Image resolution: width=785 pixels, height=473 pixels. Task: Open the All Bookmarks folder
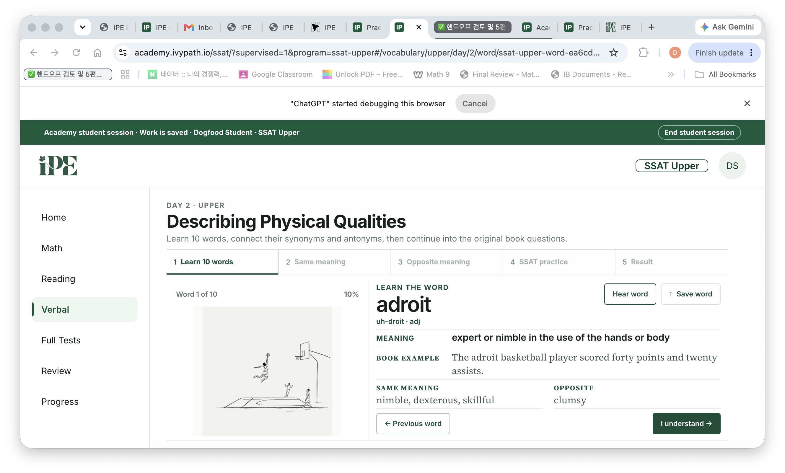pyautogui.click(x=725, y=74)
